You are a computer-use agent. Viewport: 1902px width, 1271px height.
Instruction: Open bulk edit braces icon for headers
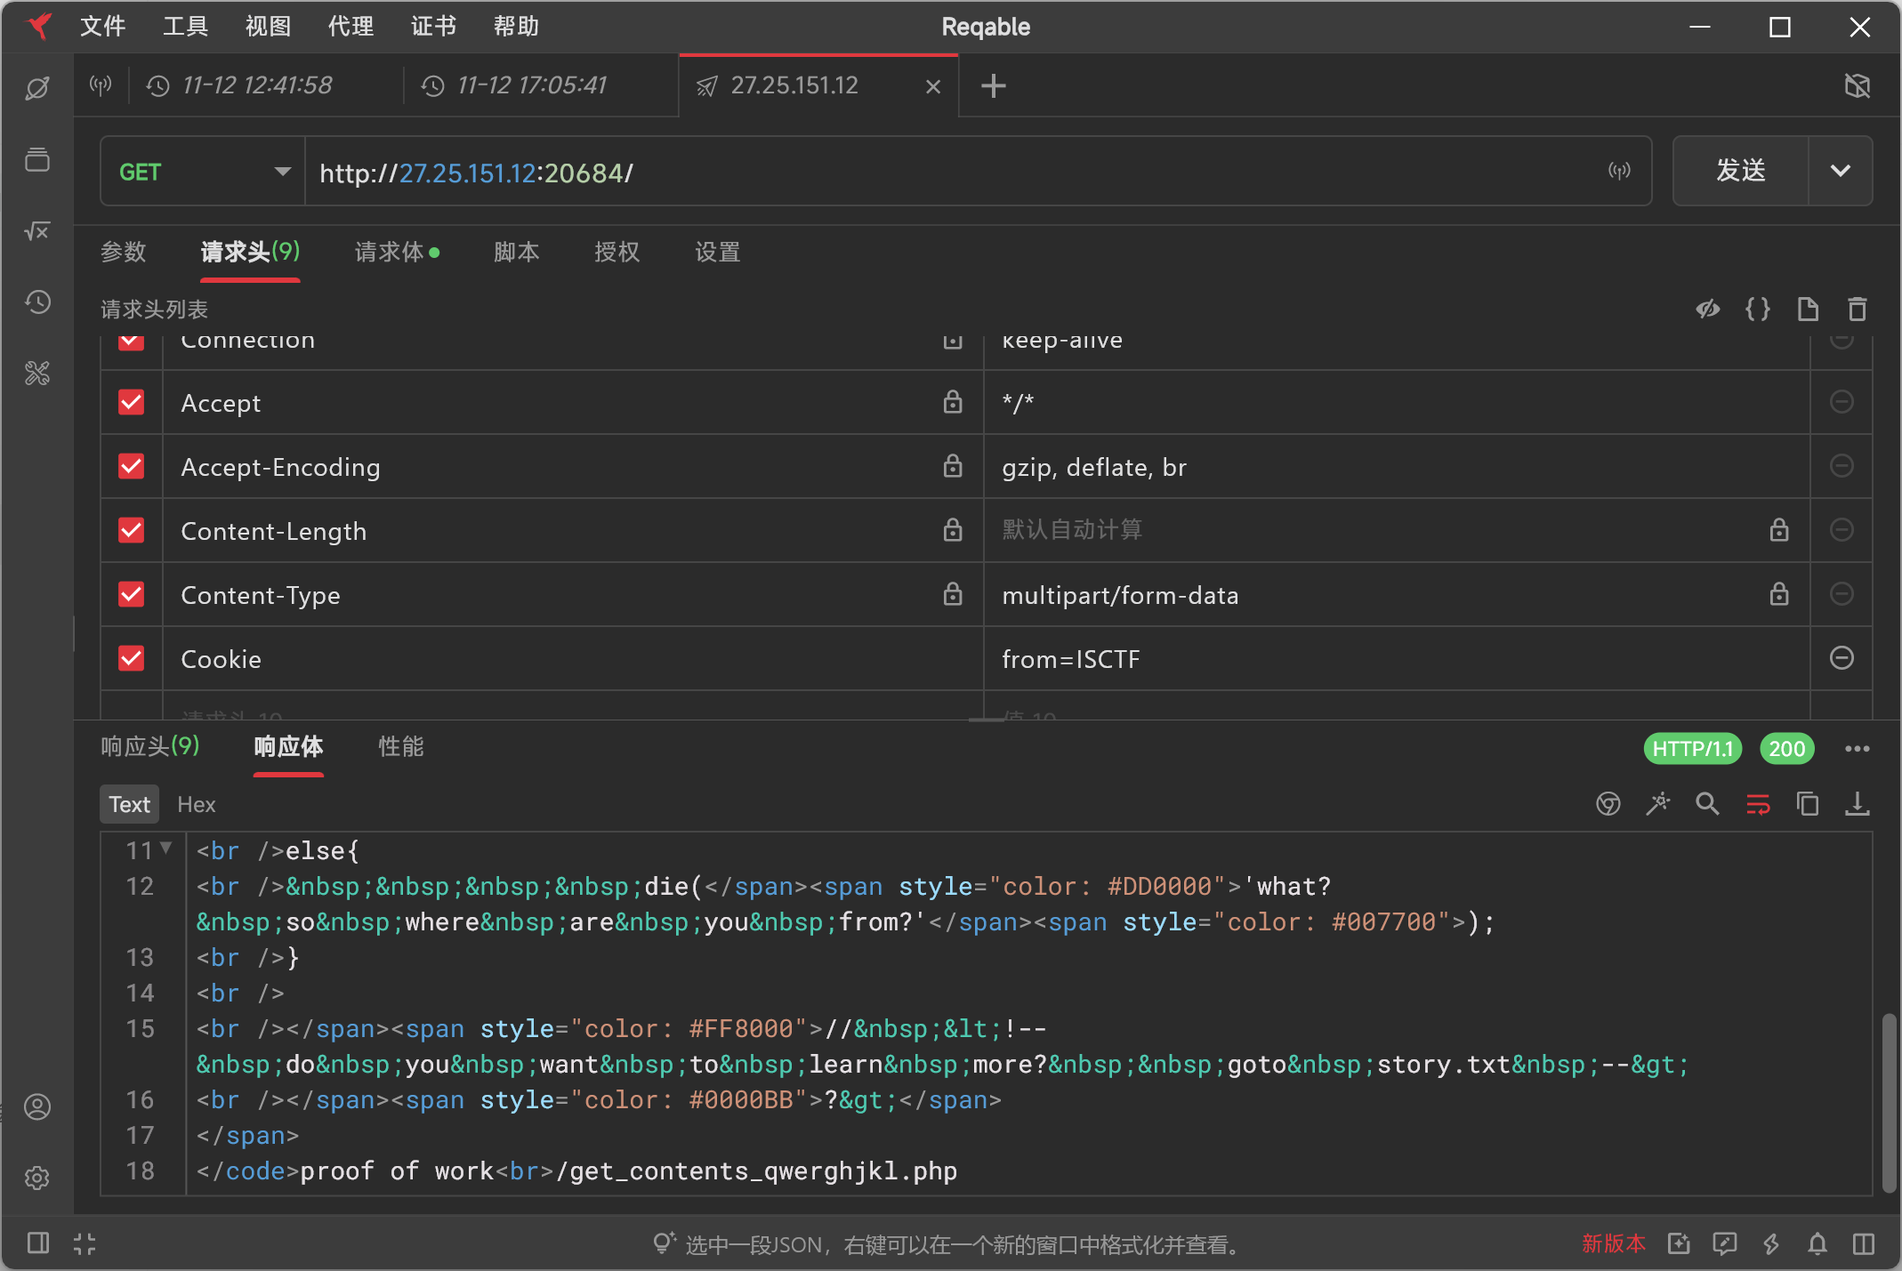(x=1757, y=309)
